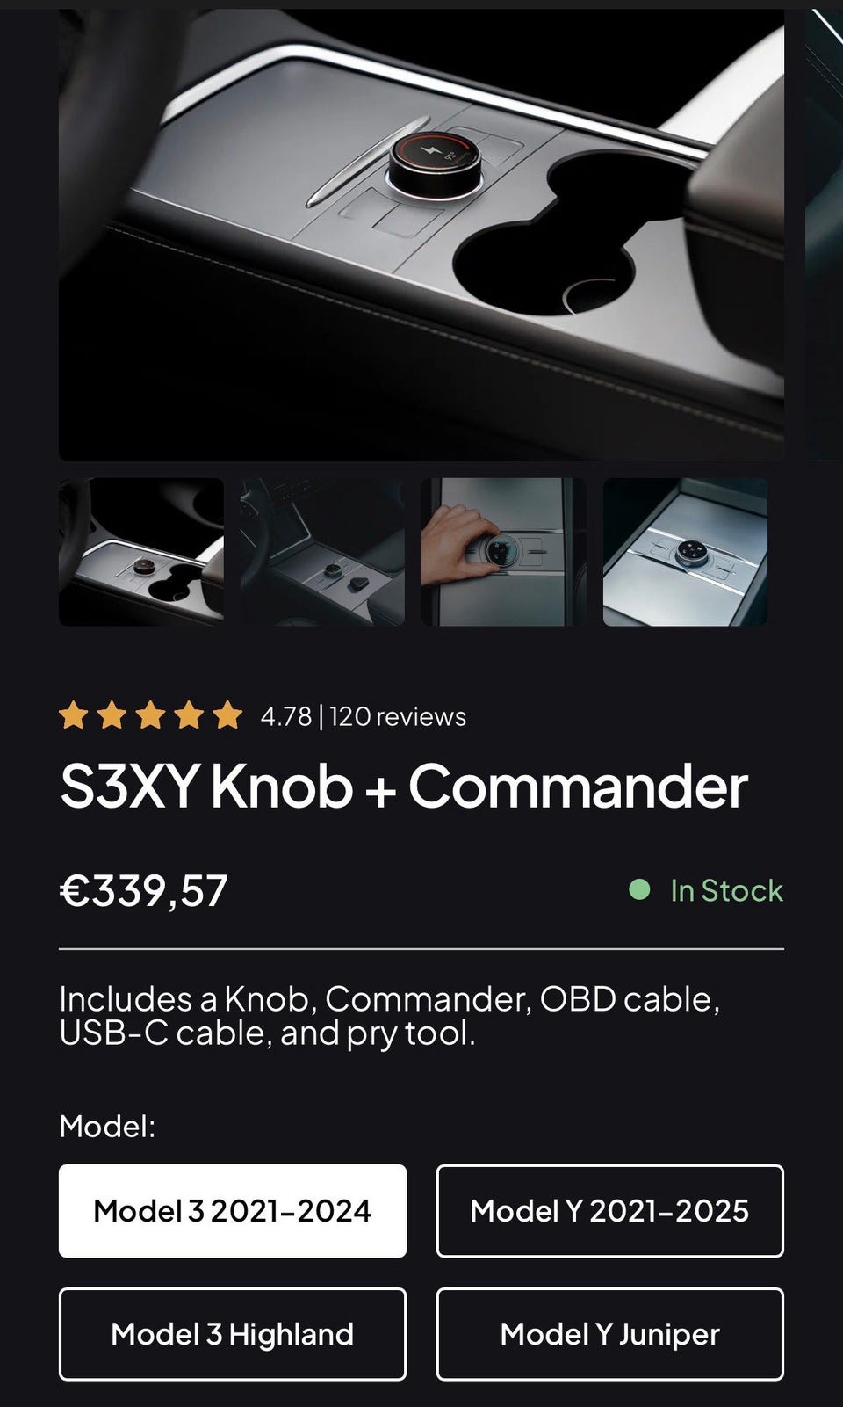This screenshot has width=843, height=1407.
Task: Click the green In Stock status dot
Action: 639,890
